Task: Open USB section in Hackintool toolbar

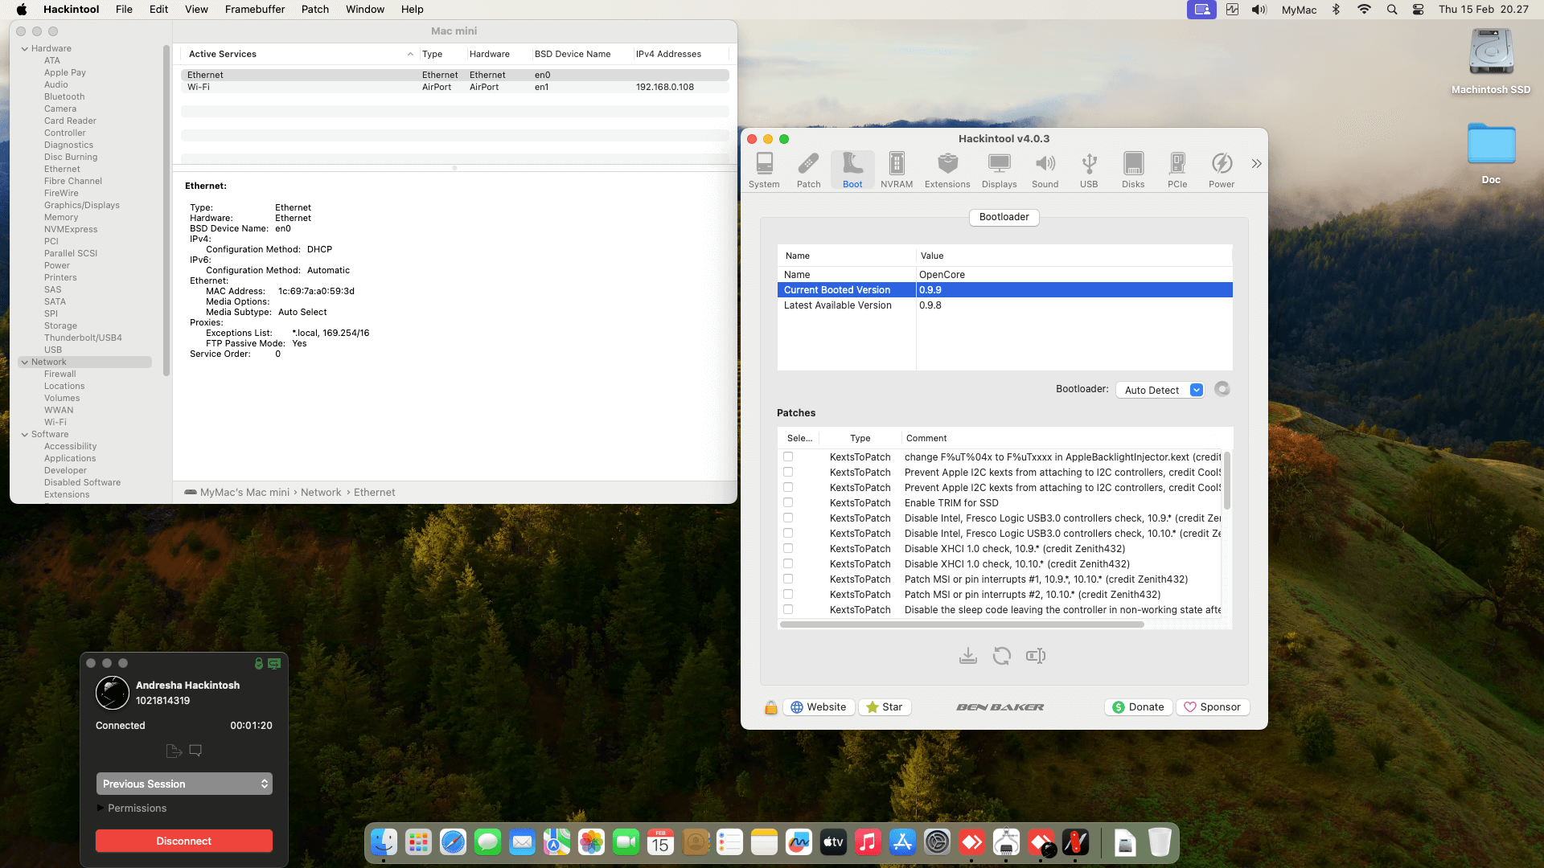Action: pos(1089,170)
